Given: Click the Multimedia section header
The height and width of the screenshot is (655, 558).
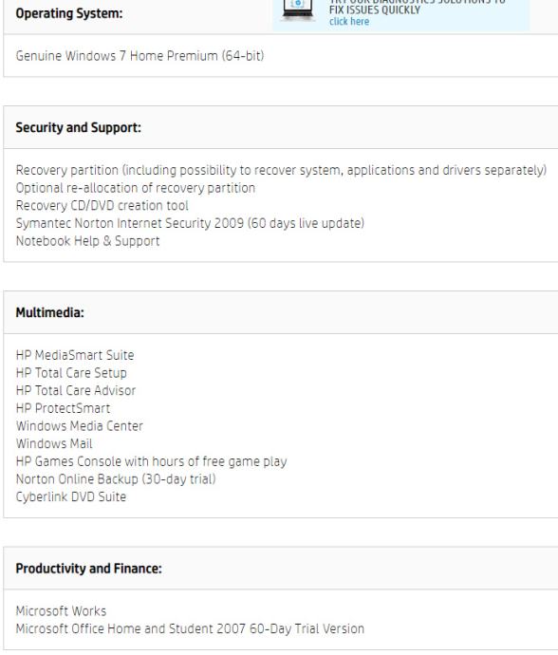Looking at the screenshot, I should coord(49,312).
